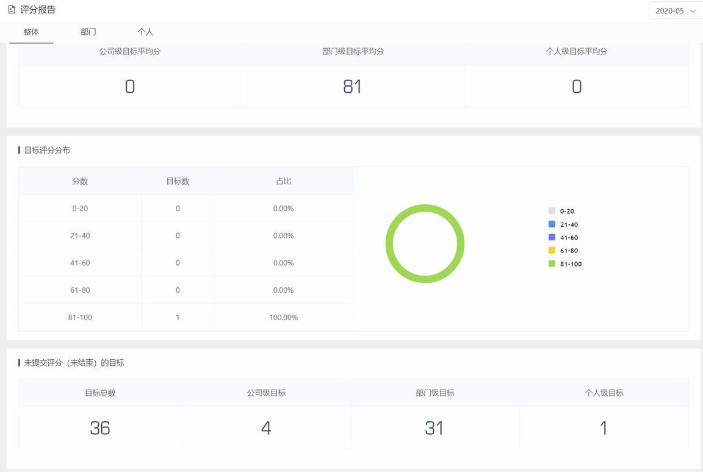The width and height of the screenshot is (703, 472).
Task: Select the 41-60 score row cell
Action: [80, 263]
